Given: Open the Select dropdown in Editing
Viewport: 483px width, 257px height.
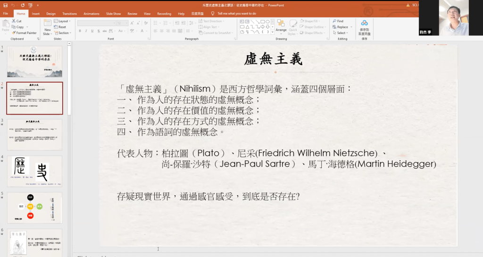Looking at the screenshot, I should (x=341, y=33).
